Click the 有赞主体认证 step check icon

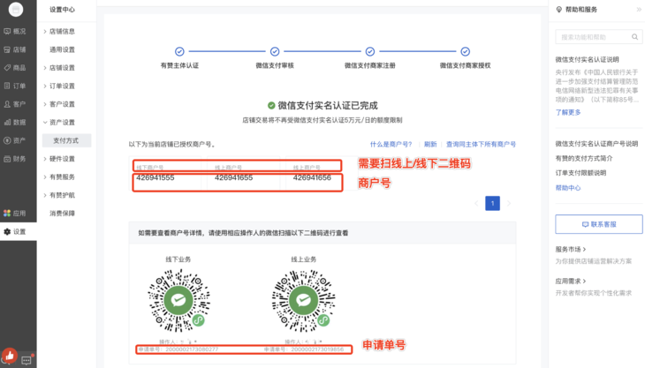[x=179, y=51]
